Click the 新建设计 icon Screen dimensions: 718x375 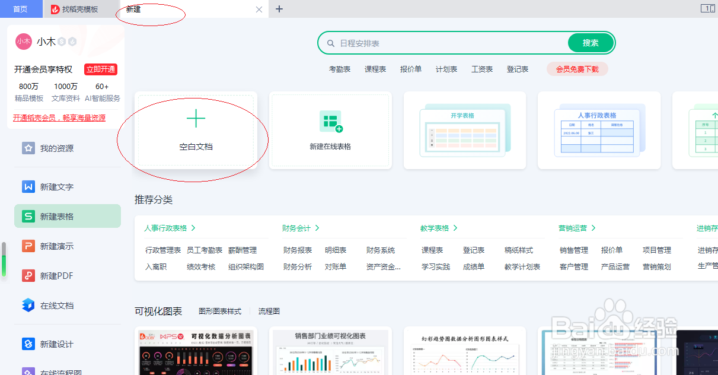coord(28,344)
